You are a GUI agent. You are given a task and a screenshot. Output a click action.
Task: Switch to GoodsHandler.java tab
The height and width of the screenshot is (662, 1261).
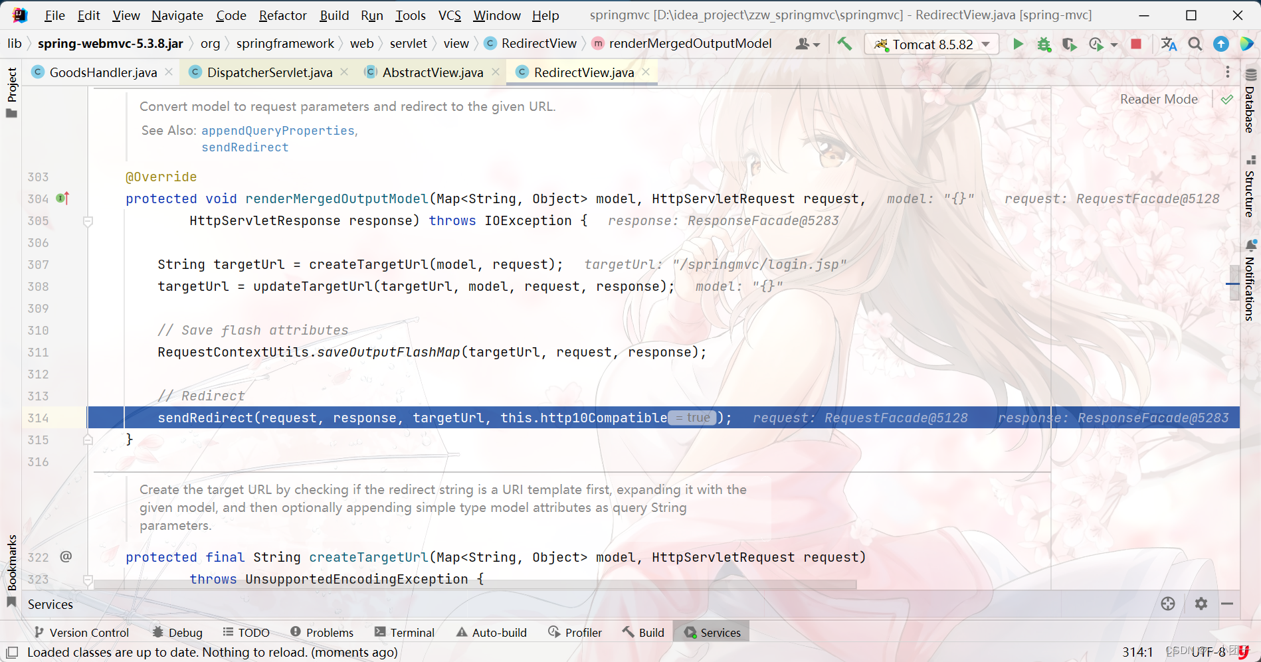[x=103, y=72]
